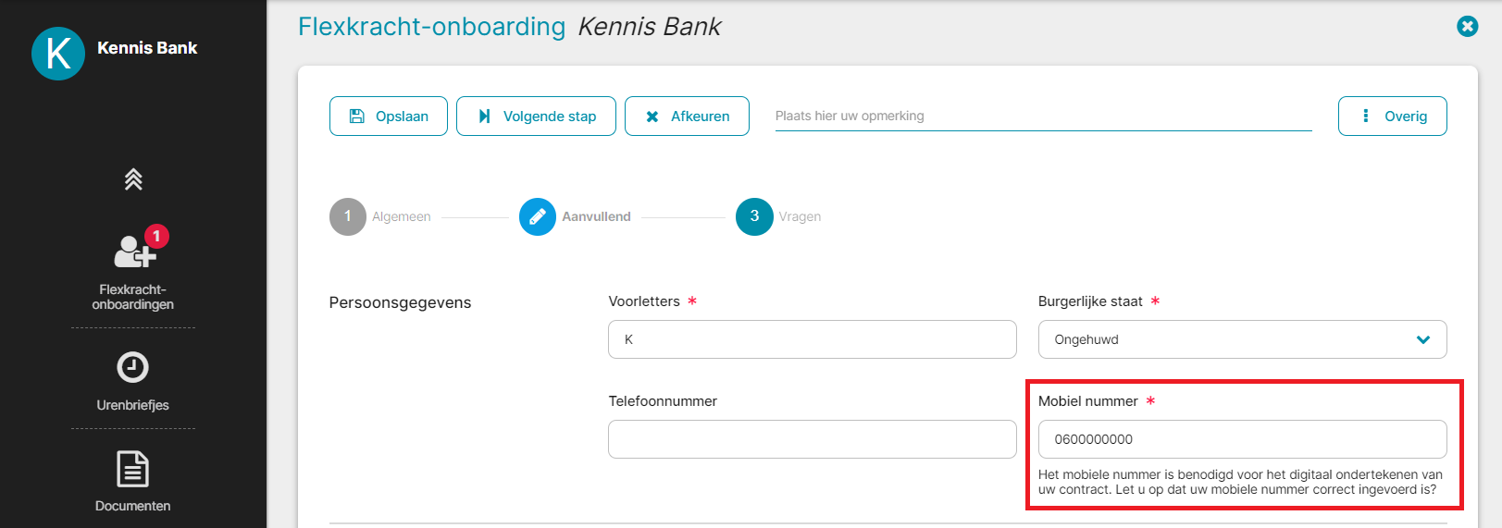Click the Burgerlijke staat chevron arrow
Screen dimensions: 1502x528
[x=1423, y=340]
